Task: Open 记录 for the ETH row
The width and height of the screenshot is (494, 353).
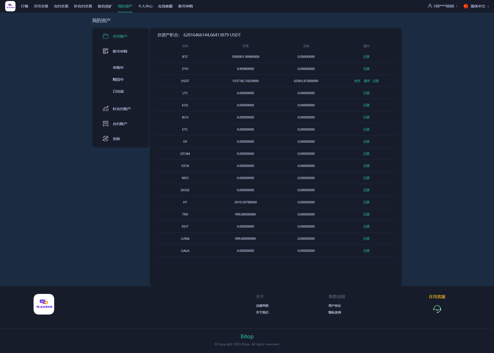Action: [x=366, y=69]
